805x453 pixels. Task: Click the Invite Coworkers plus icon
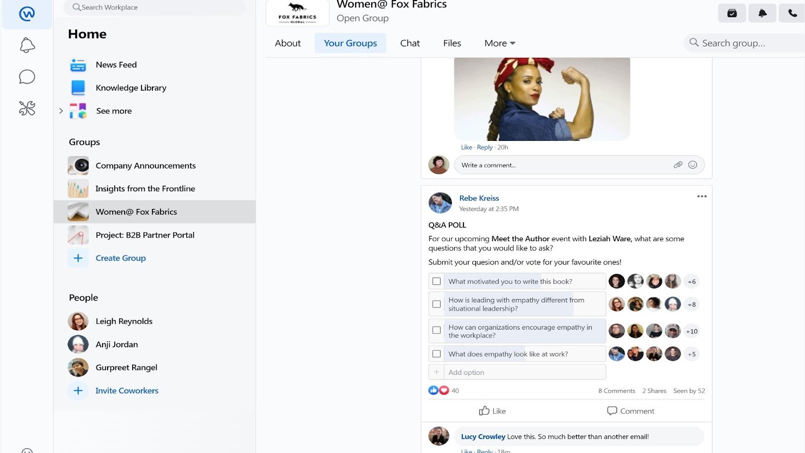pos(78,391)
